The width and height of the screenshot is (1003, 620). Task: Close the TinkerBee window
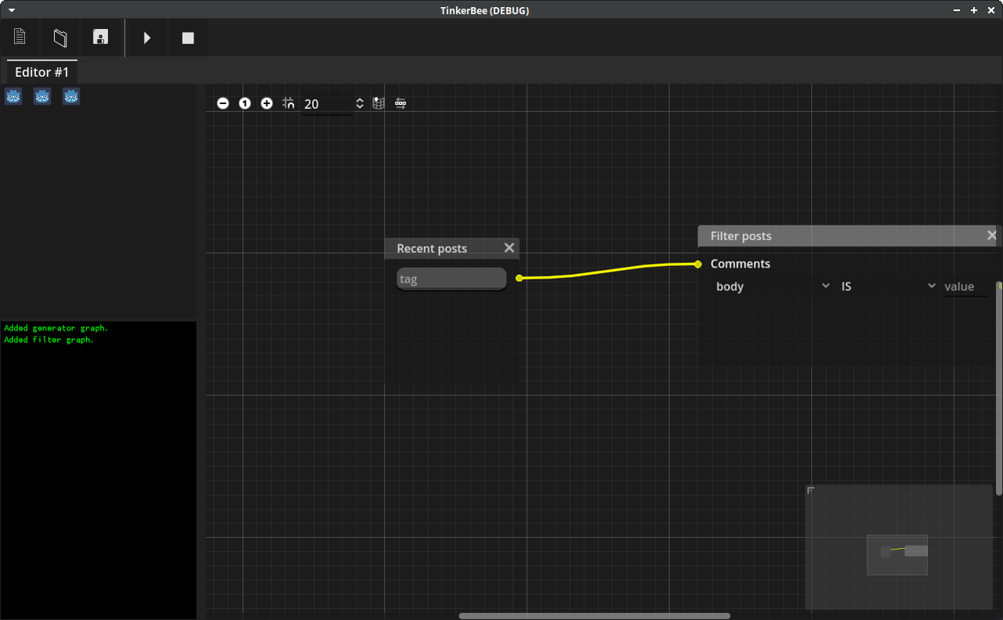[990, 10]
